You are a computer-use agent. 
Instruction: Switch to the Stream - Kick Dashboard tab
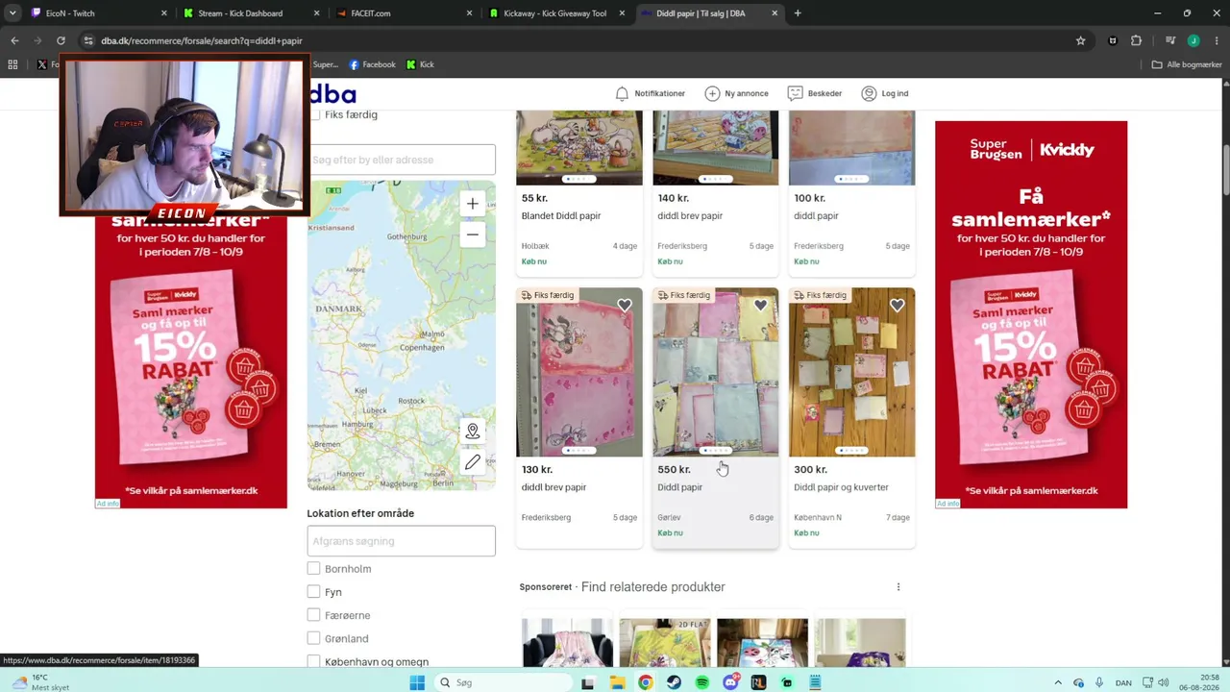tap(251, 13)
